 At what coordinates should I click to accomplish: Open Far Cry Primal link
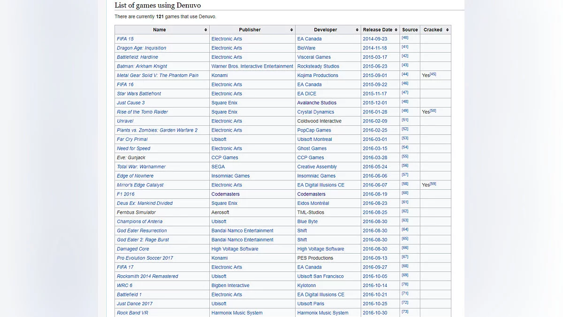coord(132,139)
